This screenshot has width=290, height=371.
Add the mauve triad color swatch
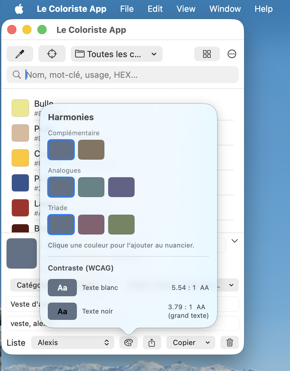point(91,225)
